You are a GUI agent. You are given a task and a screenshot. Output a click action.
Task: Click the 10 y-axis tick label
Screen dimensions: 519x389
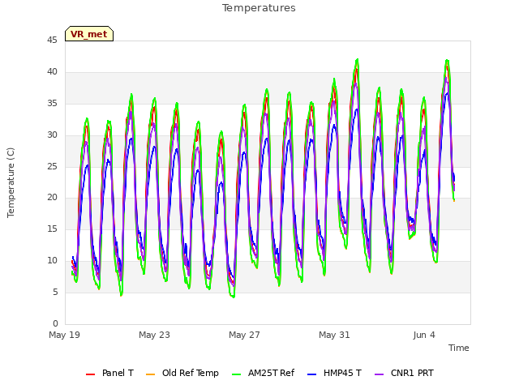coord(52,261)
